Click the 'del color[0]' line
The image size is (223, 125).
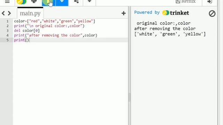[27, 31]
